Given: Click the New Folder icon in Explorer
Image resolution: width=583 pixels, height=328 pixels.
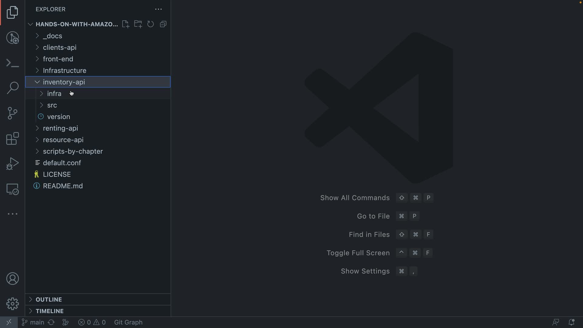Looking at the screenshot, I should [138, 24].
